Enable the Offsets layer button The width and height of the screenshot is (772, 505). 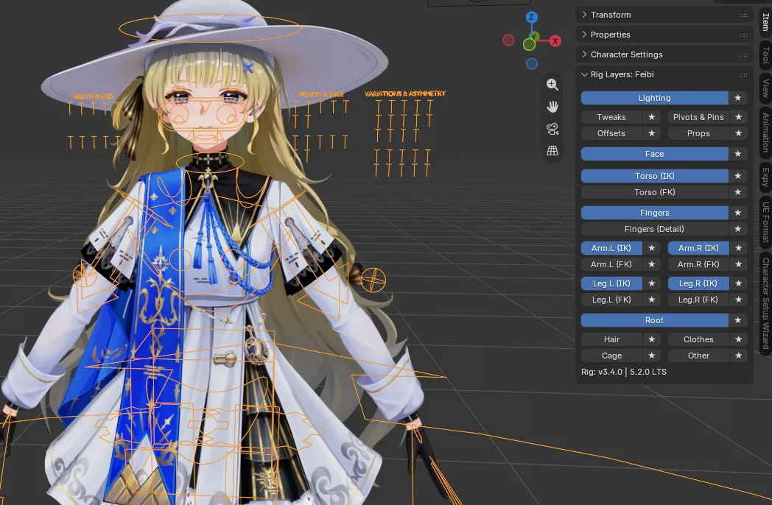coord(611,133)
